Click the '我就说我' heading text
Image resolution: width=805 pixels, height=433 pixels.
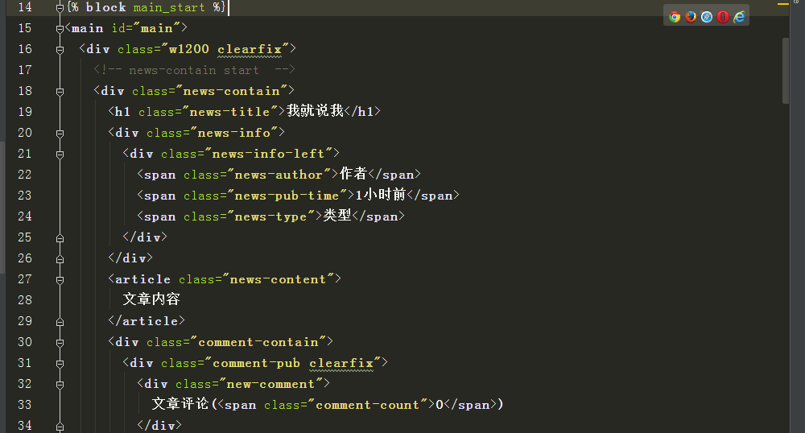coord(315,111)
